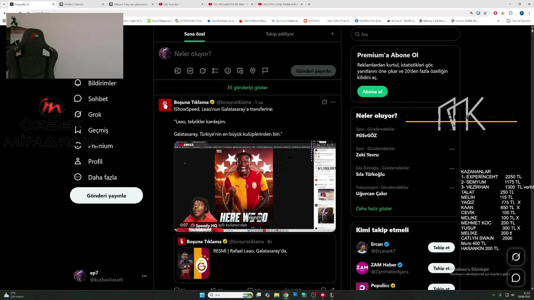Follow Ercan with Takip et
This screenshot has height=300, width=534.
pyautogui.click(x=441, y=247)
